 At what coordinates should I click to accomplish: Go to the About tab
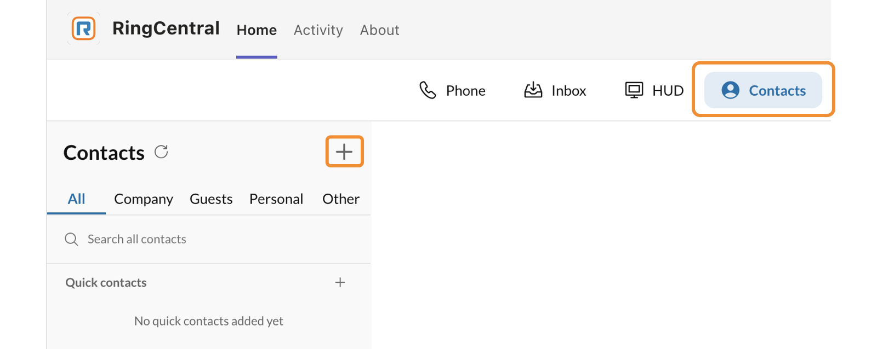[x=379, y=30]
